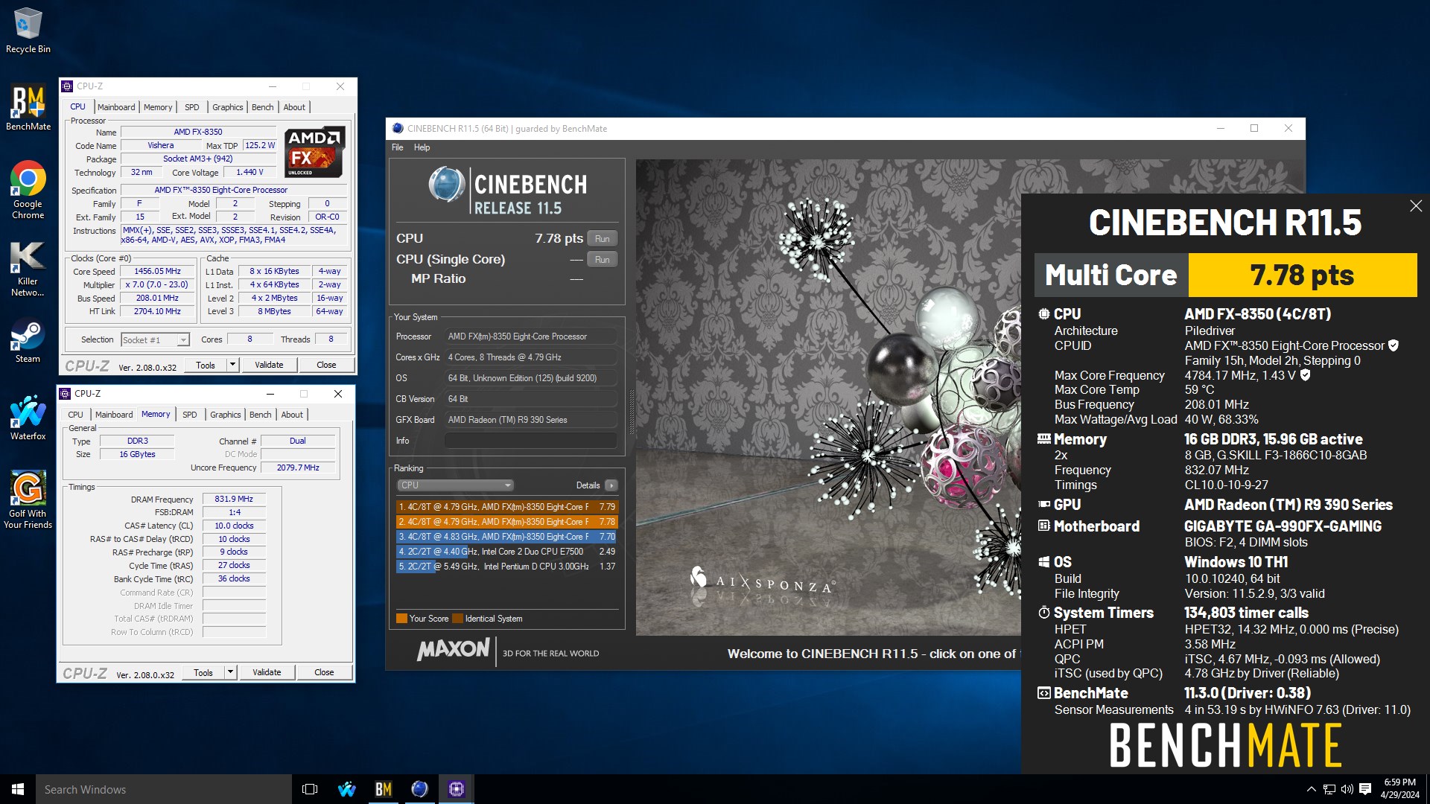This screenshot has width=1430, height=804.
Task: Switch to Mainboard tab in upper CPU-Z
Action: click(116, 107)
